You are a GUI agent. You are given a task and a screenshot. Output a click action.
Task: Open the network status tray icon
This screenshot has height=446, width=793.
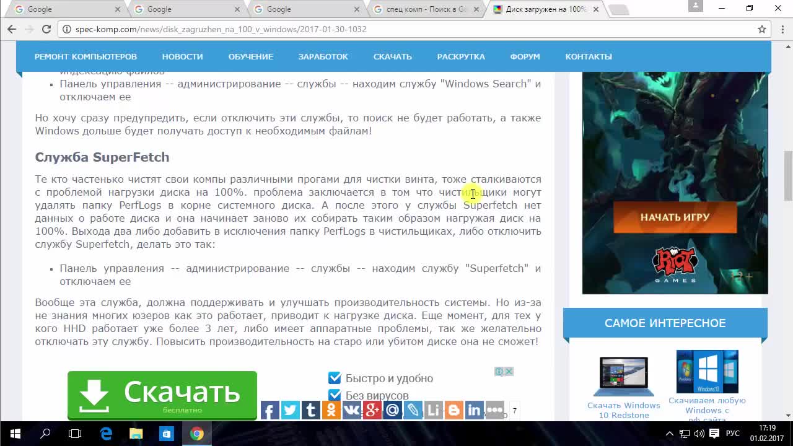tap(685, 434)
